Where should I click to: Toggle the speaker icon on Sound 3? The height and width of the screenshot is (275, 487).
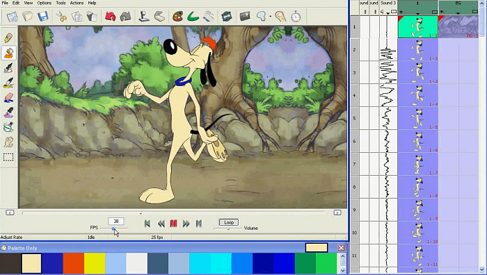(382, 12)
